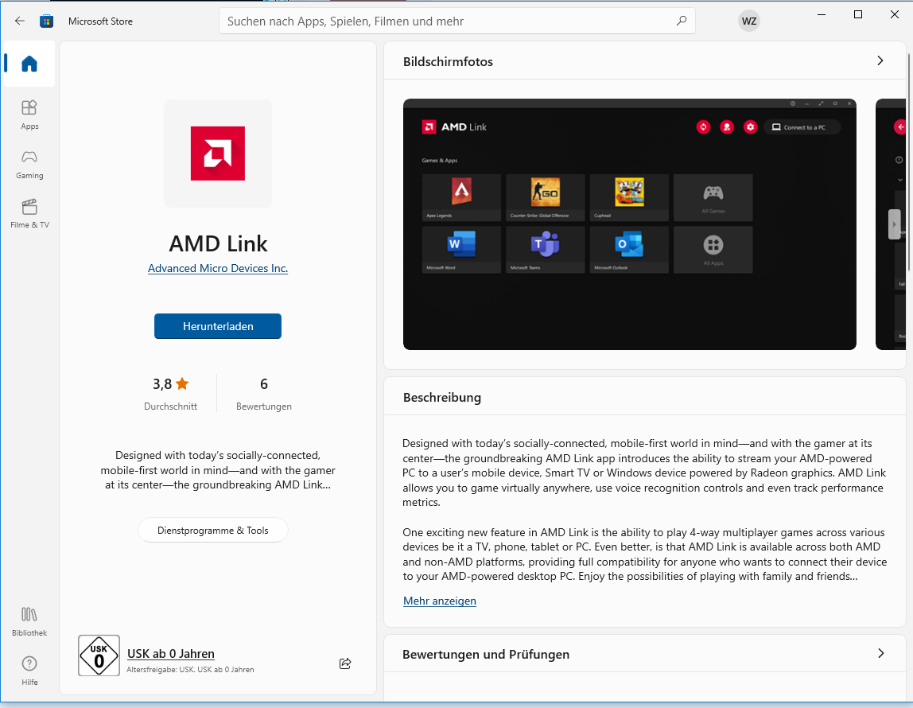This screenshot has width=913, height=708.
Task: Click the AMD Link title text
Action: (218, 243)
